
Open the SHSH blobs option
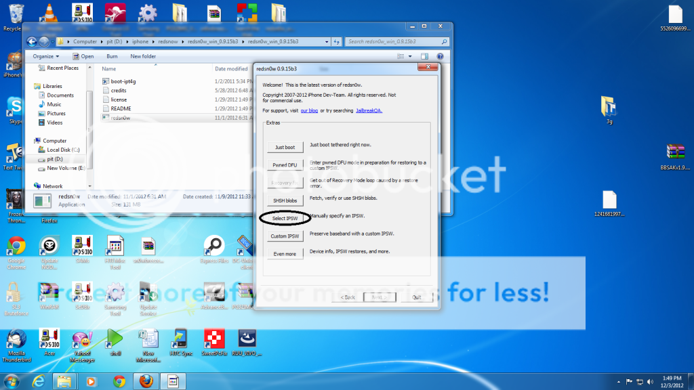(x=285, y=200)
